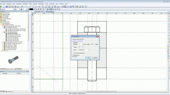Click the New document icon in the toolbar
The width and height of the screenshot is (170, 95).
click(4, 7)
